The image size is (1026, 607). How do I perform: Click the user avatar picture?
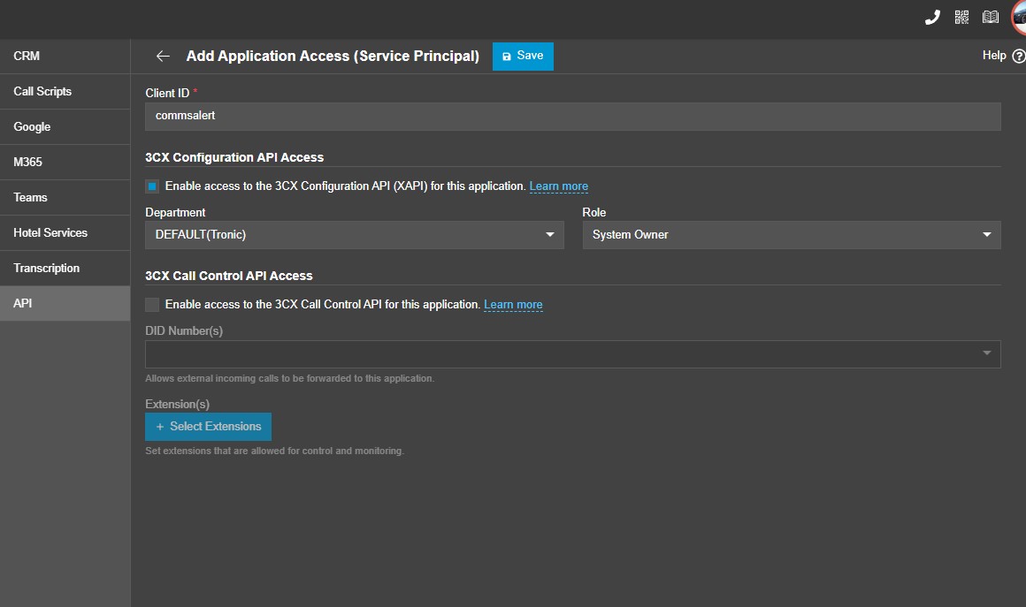[1019, 17]
